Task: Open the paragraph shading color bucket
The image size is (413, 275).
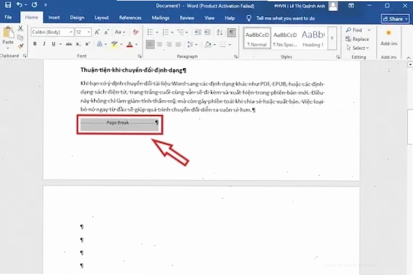Action: point(208,44)
